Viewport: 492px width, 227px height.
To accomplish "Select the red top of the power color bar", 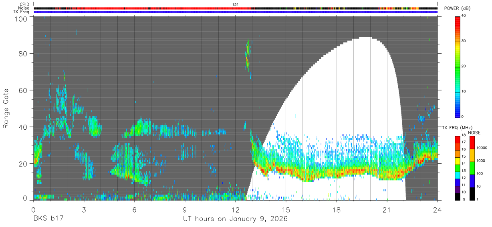I will click(x=458, y=22).
